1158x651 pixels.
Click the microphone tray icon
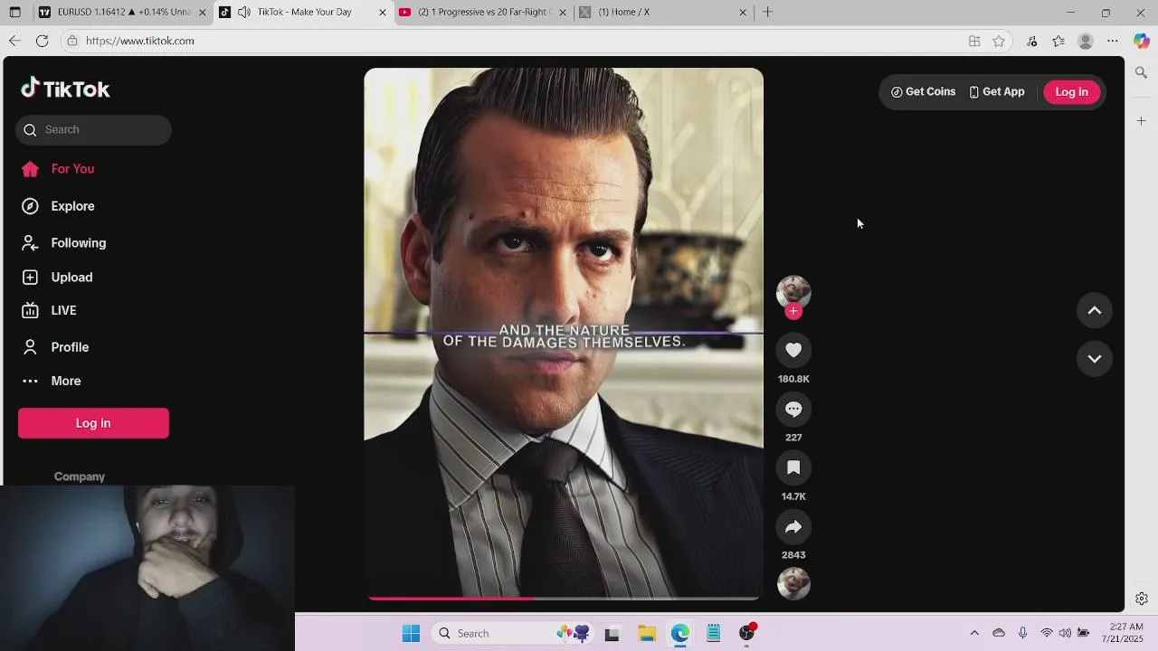coord(1023,633)
